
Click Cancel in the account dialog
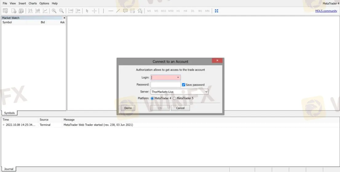180,108
